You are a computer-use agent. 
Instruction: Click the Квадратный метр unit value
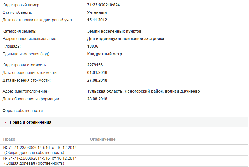coord(105,54)
